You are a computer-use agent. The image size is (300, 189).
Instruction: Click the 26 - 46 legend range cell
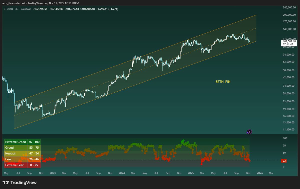coord(34,159)
